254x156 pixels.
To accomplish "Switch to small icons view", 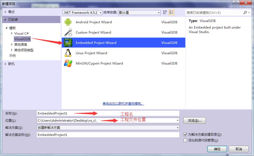I will [x=165, y=12].
